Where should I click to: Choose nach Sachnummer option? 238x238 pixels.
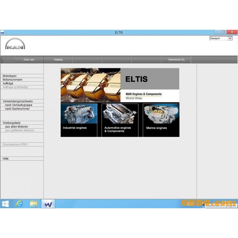[x=22, y=109]
